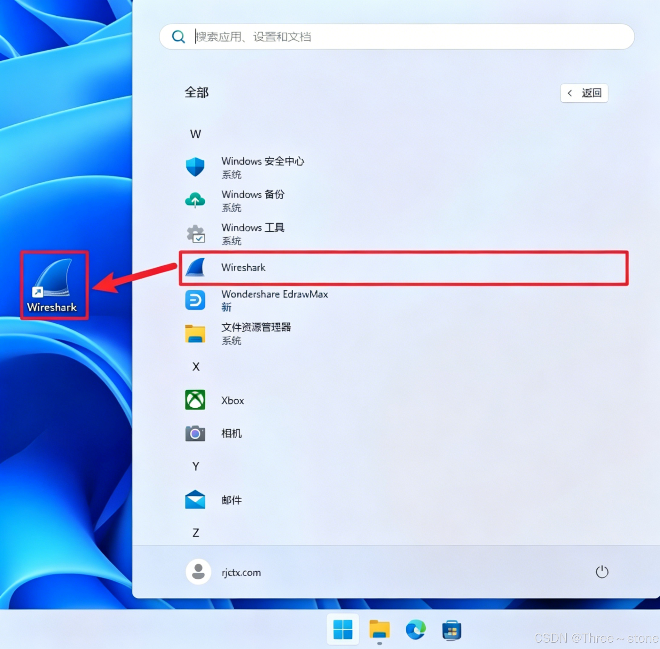Open the 相机 camera app
660x649 pixels.
pos(231,434)
